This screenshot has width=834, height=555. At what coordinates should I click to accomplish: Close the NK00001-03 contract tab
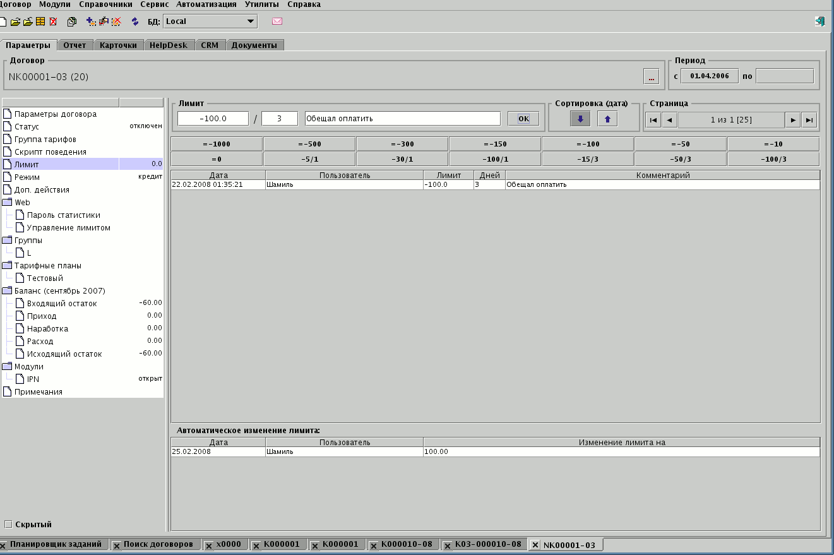pos(535,545)
